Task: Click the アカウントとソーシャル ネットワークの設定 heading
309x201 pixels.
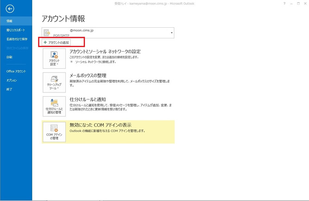Action: pos(105,52)
